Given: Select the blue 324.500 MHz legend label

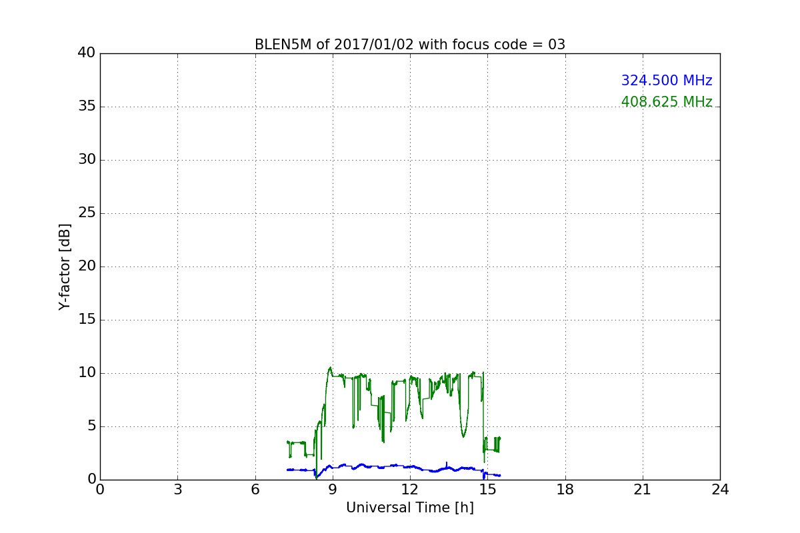Looking at the screenshot, I should click(667, 81).
